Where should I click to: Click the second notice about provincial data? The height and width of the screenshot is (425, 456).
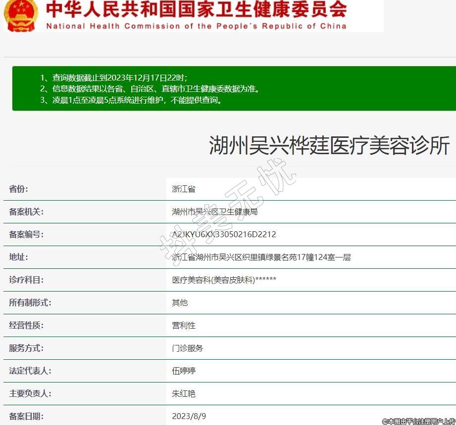point(150,89)
